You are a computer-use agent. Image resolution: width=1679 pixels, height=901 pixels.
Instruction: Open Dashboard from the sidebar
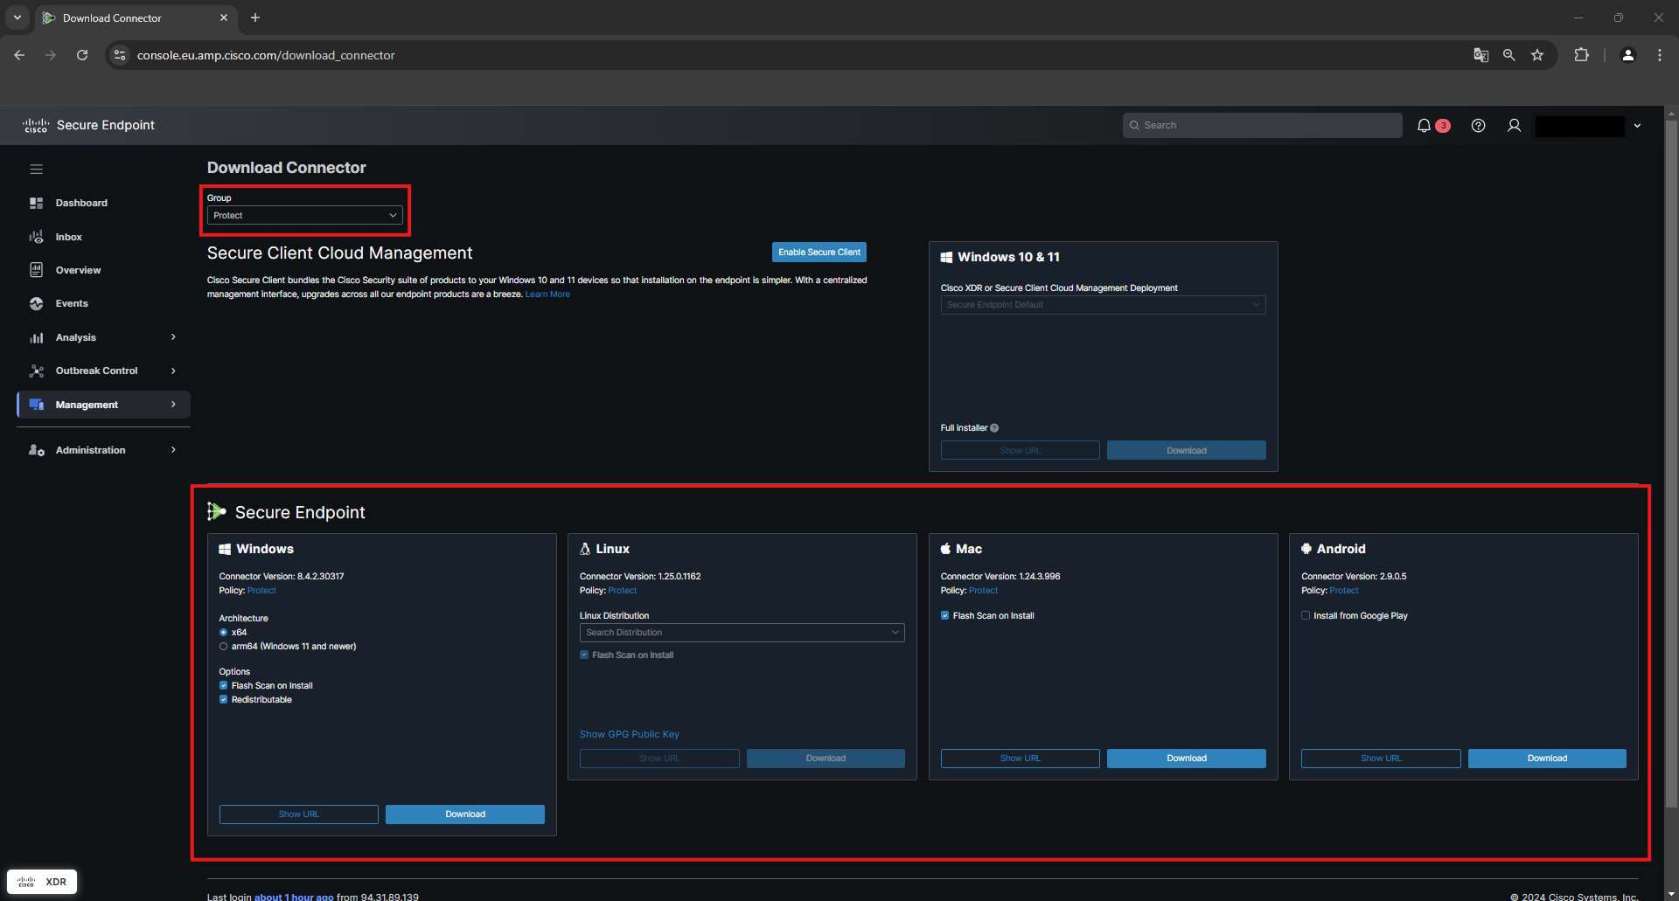point(81,204)
